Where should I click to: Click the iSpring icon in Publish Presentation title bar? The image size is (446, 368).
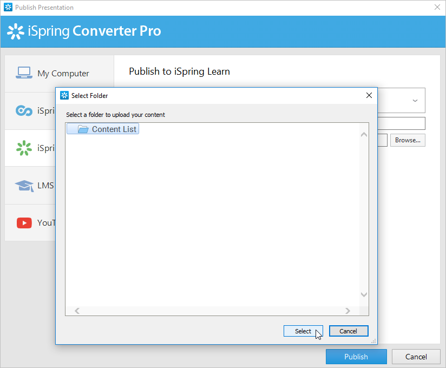click(8, 7)
